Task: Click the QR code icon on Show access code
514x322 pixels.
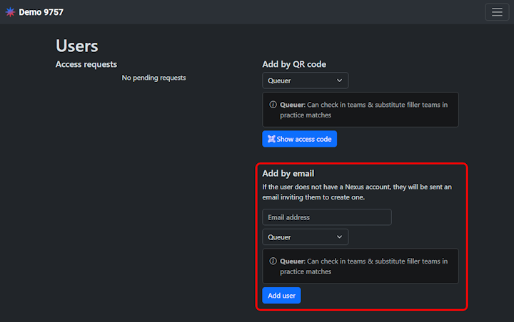Action: point(271,139)
